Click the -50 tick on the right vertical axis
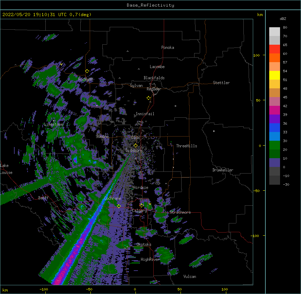The height and width of the screenshot is (294, 301). [256, 191]
